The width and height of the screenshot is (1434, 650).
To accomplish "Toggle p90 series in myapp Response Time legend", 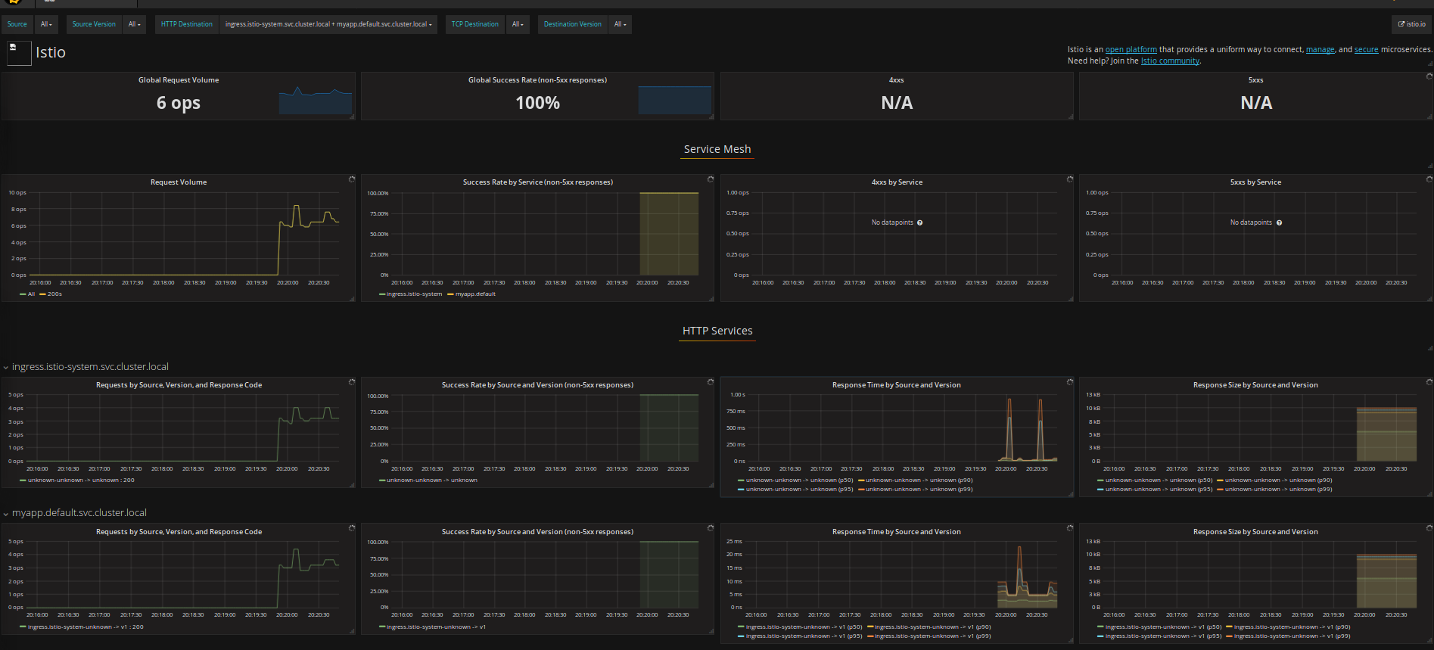I will click(x=932, y=627).
